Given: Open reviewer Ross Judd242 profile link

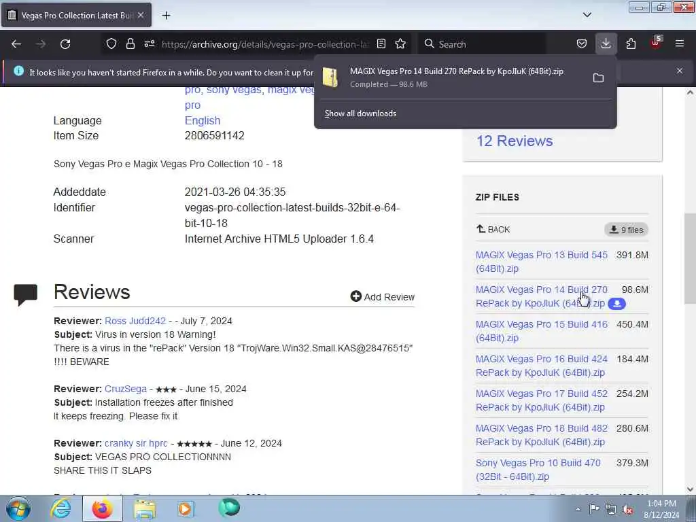Looking at the screenshot, I should click(135, 321).
